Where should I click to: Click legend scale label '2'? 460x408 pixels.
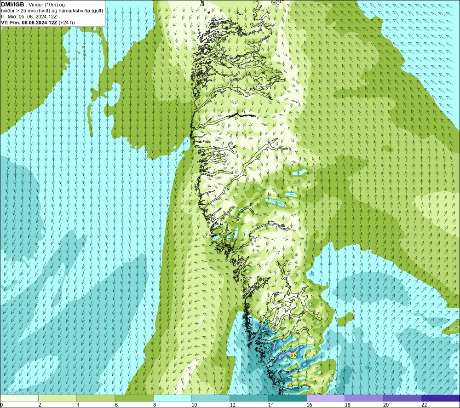(40, 405)
